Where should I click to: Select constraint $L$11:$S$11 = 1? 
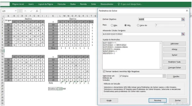click(x=110, y=43)
